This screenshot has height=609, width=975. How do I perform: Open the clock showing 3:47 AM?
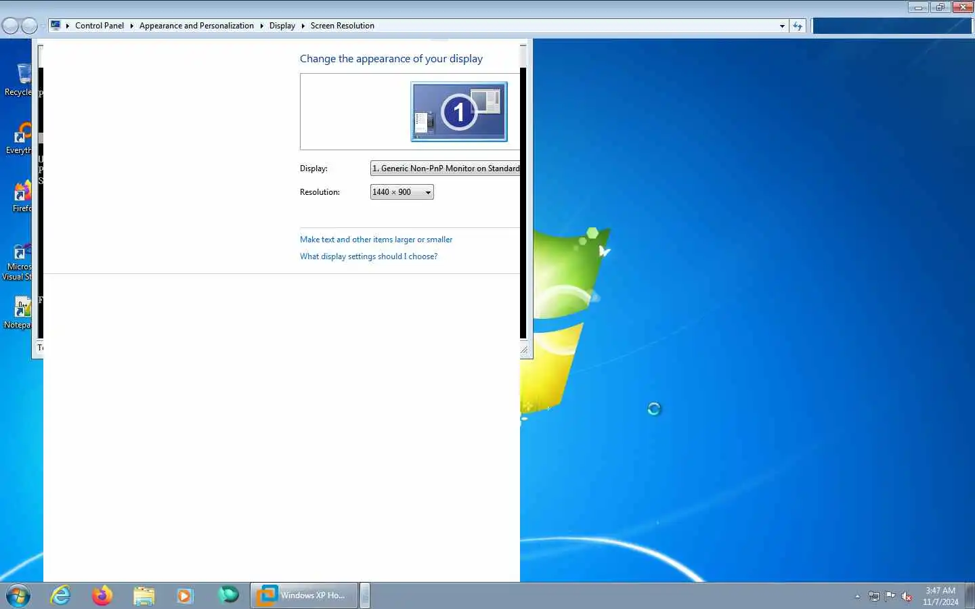(940, 596)
